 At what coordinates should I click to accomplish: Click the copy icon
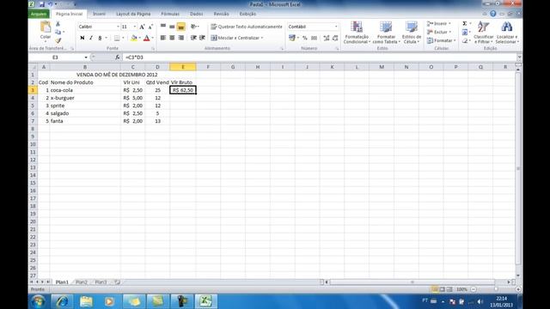(58, 32)
